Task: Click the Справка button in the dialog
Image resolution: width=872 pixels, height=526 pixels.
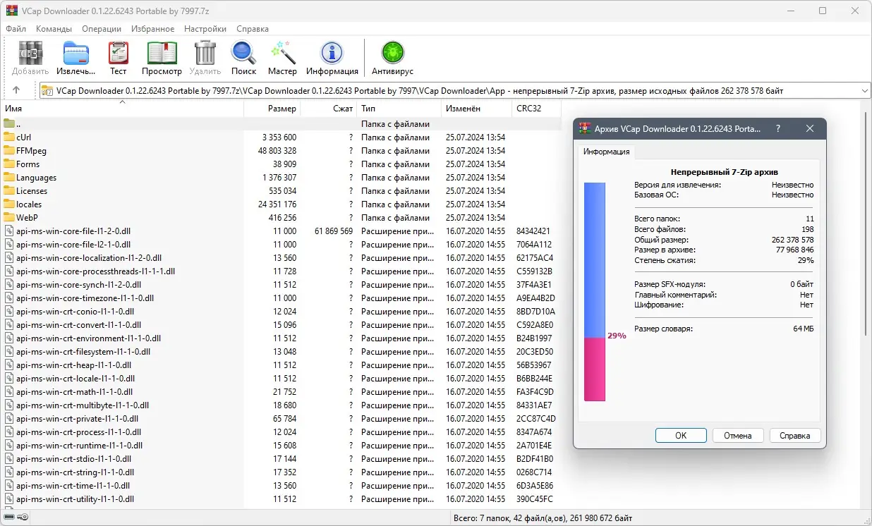Action: click(x=795, y=435)
